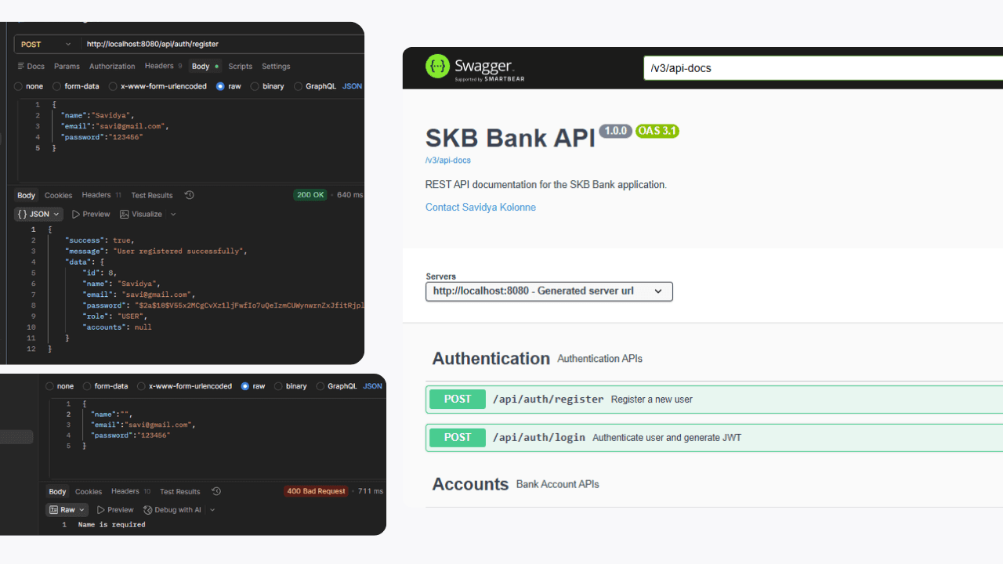
Task: Expand POST /api/auth/login endpoint
Action: click(x=714, y=438)
